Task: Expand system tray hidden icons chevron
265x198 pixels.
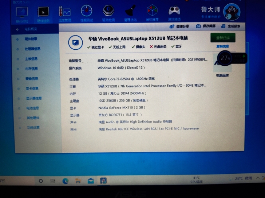Action: coord(258,178)
